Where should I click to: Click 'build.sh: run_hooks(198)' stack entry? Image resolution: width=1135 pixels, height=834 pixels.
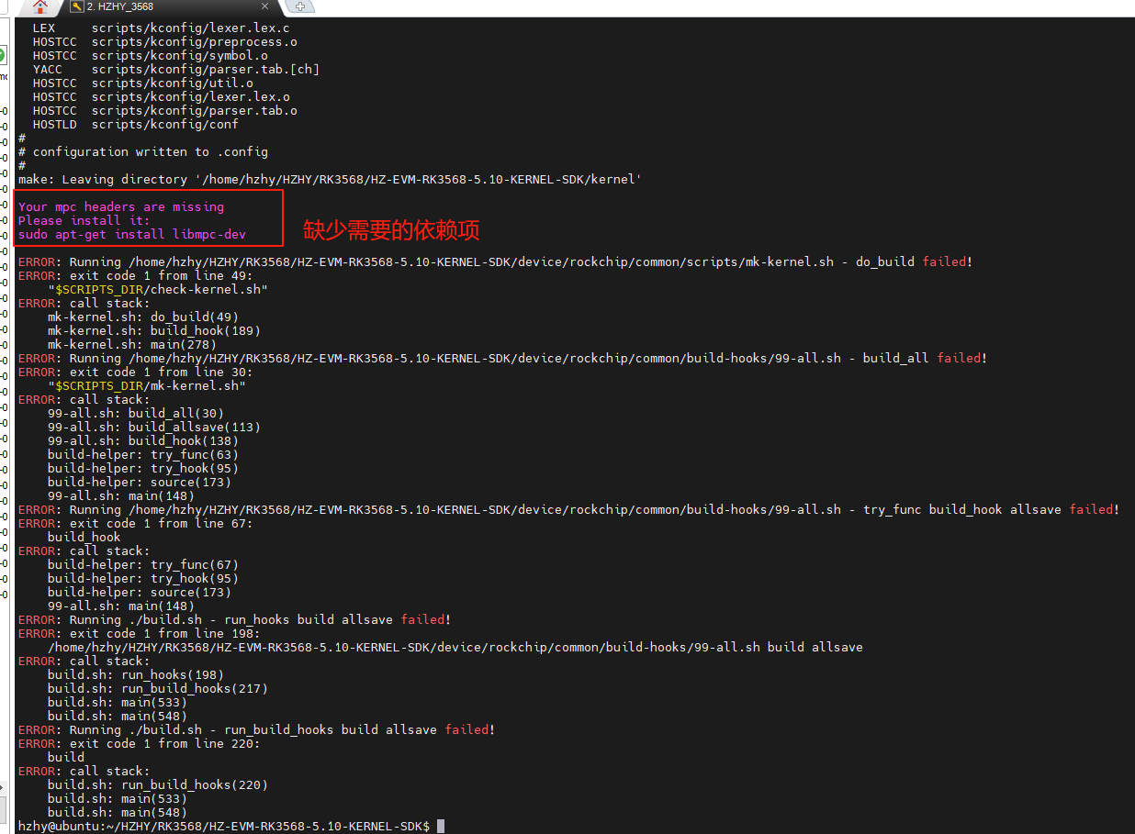pos(136,675)
